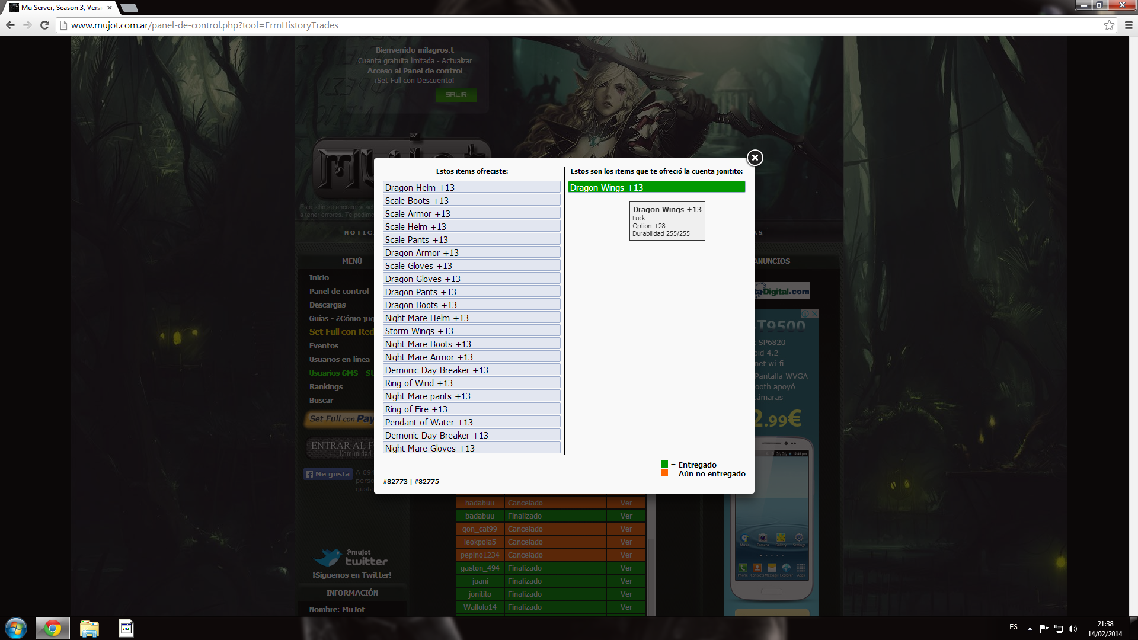1138x640 pixels.
Task: Select Pendant of Water +13 item
Action: tap(471, 422)
